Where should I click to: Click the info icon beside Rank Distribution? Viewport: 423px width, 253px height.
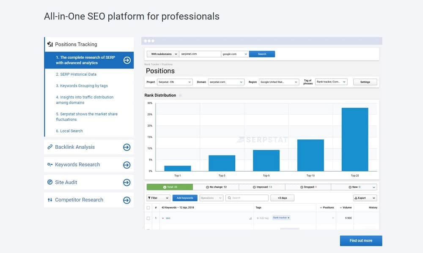[180, 95]
